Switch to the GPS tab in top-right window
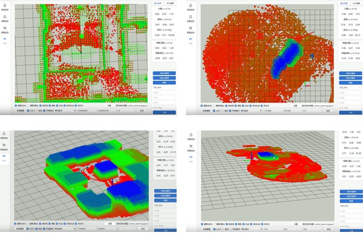 356,3
